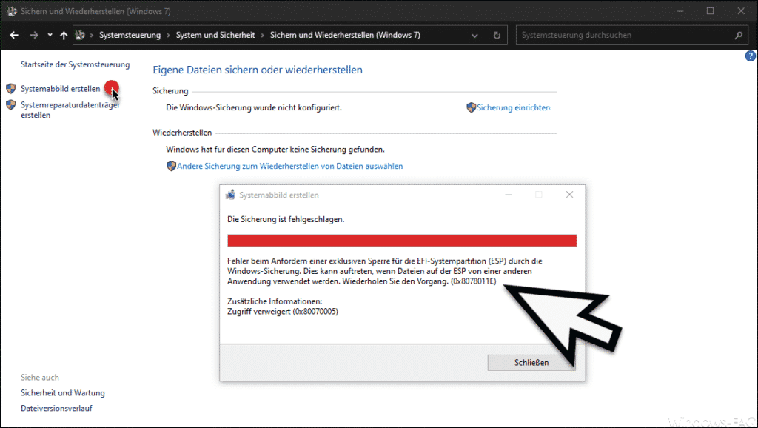This screenshot has height=428, width=758.
Task: Click the shield icon next to Sicherung einrichten
Action: click(x=471, y=107)
